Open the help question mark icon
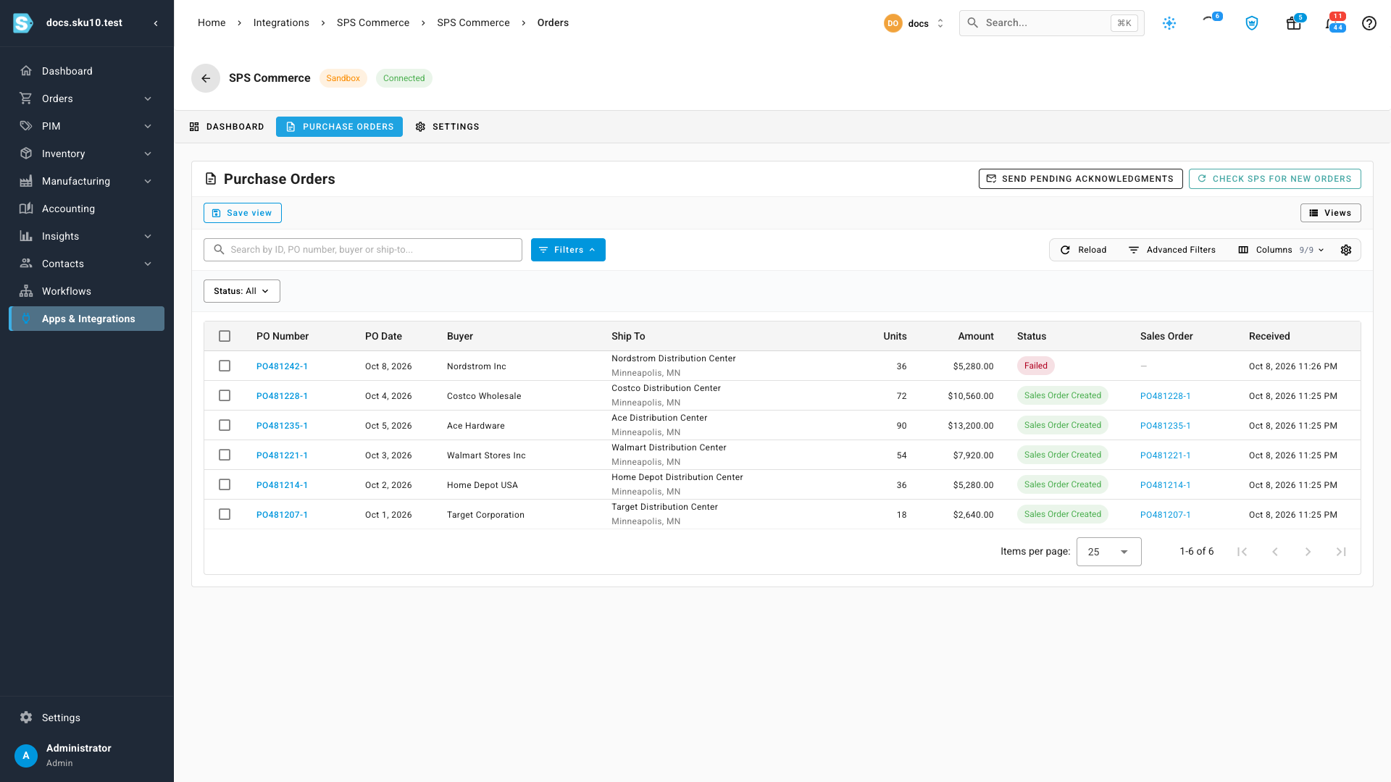Screen dimensions: 1391x782 coord(1369,23)
